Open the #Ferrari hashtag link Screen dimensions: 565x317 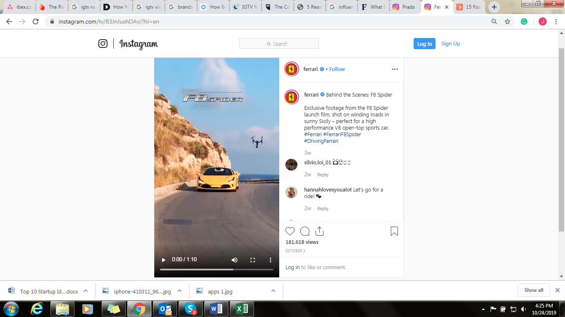click(x=313, y=135)
